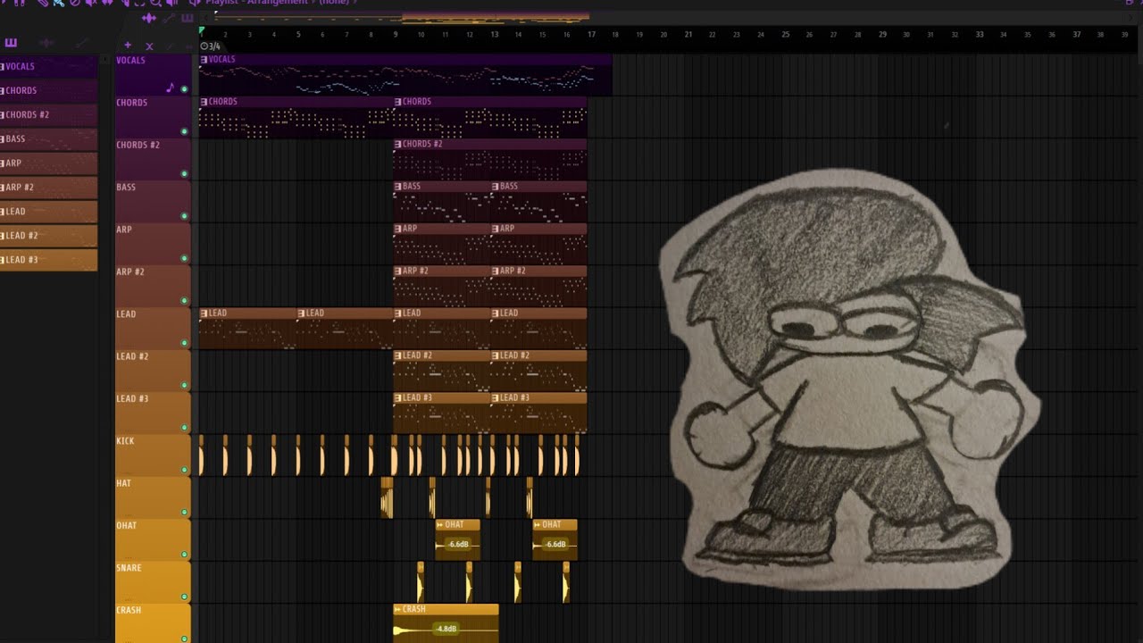Screen dimensions: 1143x643
Task: Select VOCALS pattern in the picker panel
Action: 48,66
